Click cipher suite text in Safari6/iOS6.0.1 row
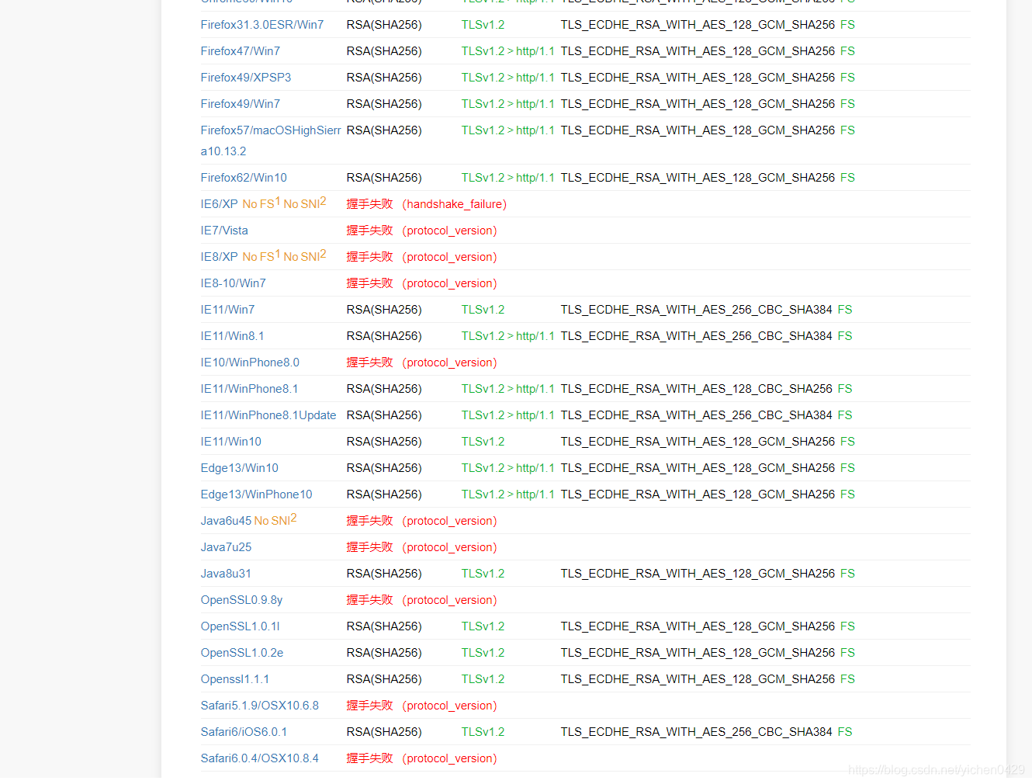 click(696, 732)
